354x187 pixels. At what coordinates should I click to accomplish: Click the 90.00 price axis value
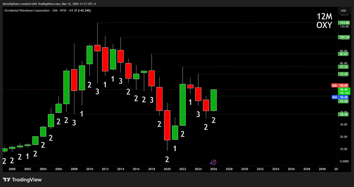[x=344, y=51]
